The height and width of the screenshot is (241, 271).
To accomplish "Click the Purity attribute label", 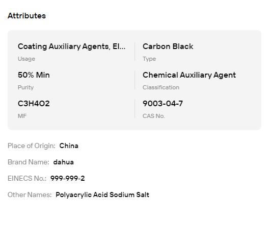I will pyautogui.click(x=26, y=87).
